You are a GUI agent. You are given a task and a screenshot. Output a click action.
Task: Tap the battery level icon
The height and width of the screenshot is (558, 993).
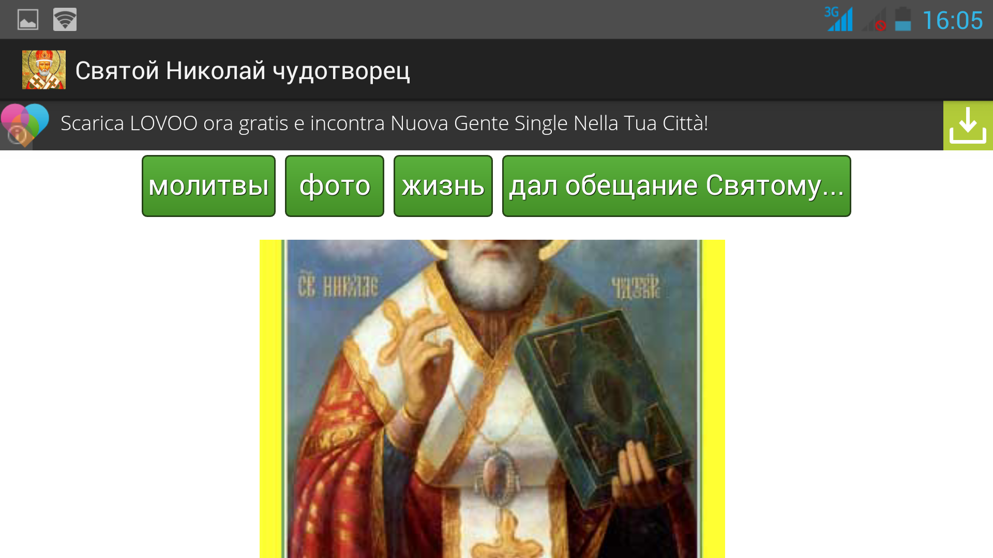(903, 19)
